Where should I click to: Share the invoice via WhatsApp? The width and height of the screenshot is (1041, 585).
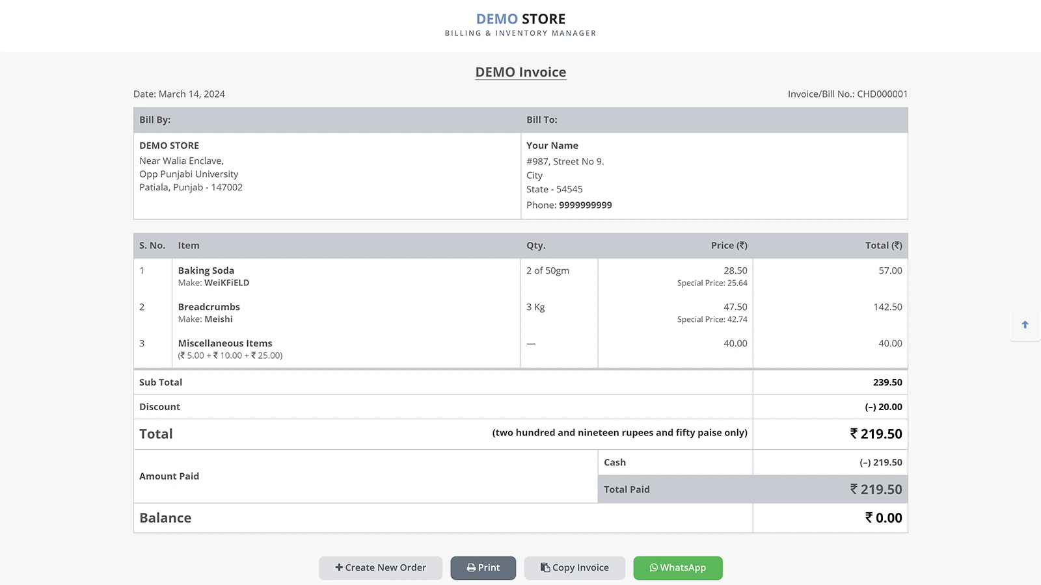point(677,567)
